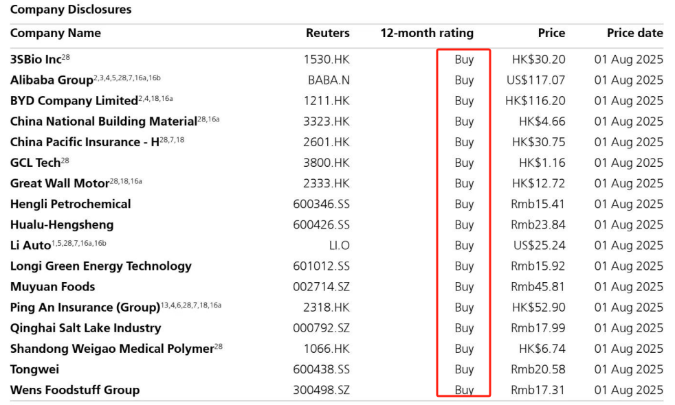The height and width of the screenshot is (405, 675).
Task: Click Reuters code 1530.HK
Action: pyautogui.click(x=327, y=60)
